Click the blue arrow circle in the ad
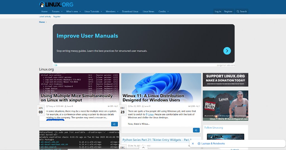Image resolution: width=286 pixels, height=150 pixels. pyautogui.click(x=227, y=51)
